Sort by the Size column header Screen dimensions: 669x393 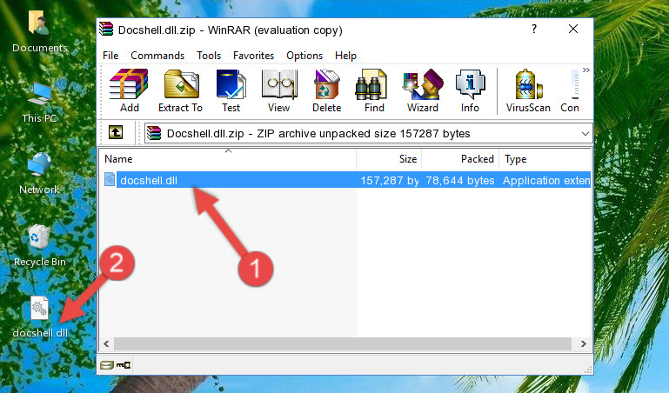[389, 159]
